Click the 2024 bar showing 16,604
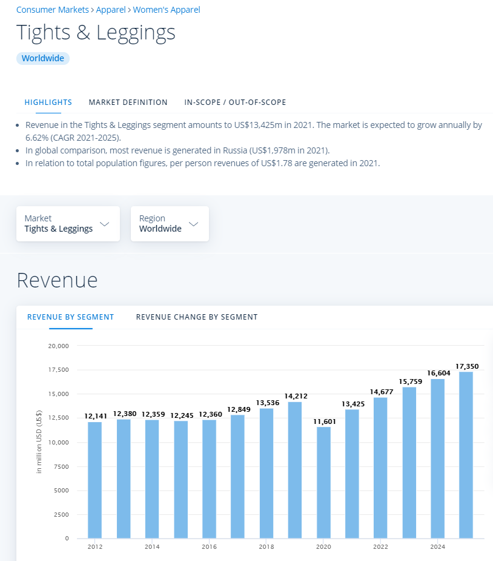The image size is (493, 561). point(438,458)
